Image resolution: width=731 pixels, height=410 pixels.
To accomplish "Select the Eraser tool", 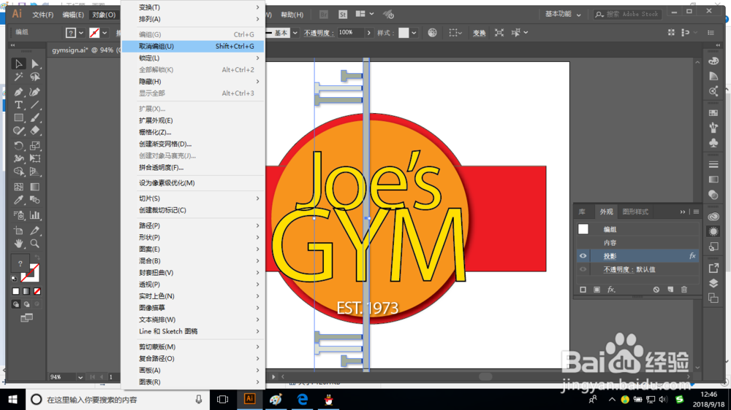I will tap(35, 131).
